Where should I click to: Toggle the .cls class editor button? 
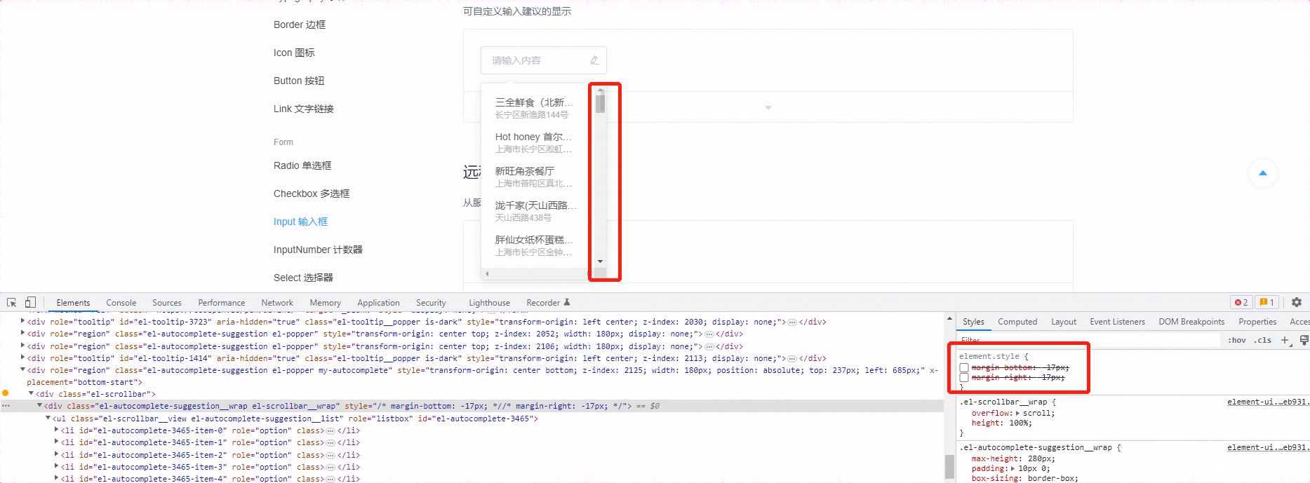coord(1263,340)
